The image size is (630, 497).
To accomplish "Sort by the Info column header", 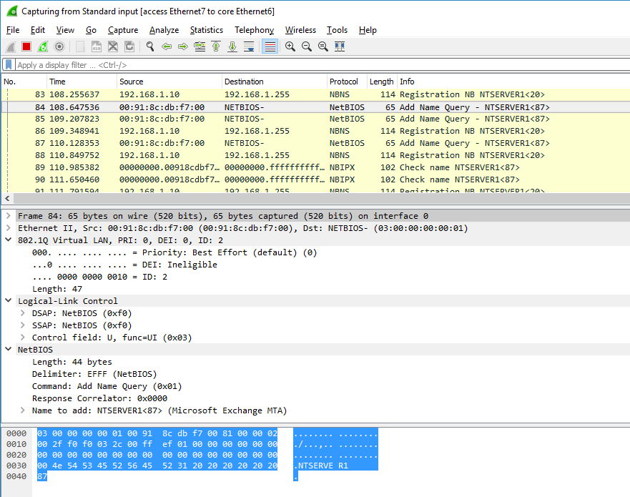I will pos(513,82).
